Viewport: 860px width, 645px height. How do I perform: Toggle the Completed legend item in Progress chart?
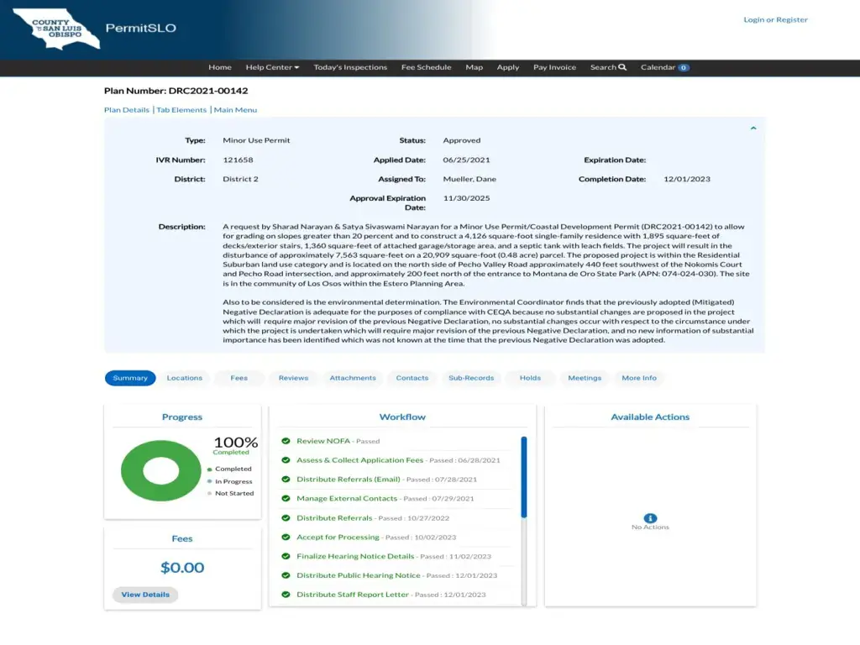[x=232, y=469]
